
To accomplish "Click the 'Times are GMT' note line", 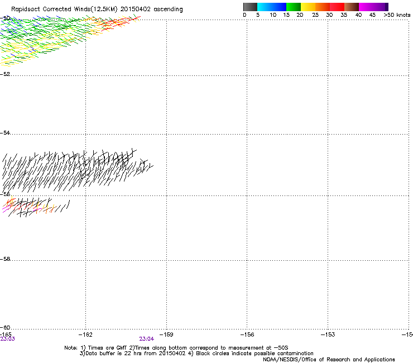I will point(176,348).
